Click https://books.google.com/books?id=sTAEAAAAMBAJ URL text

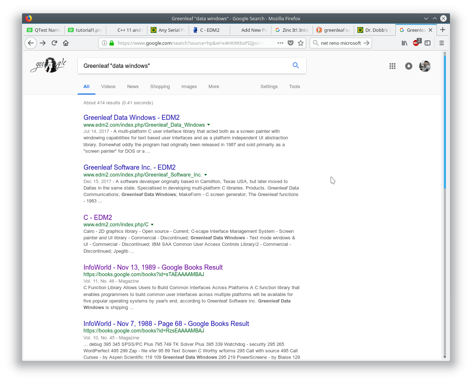pos(144,274)
